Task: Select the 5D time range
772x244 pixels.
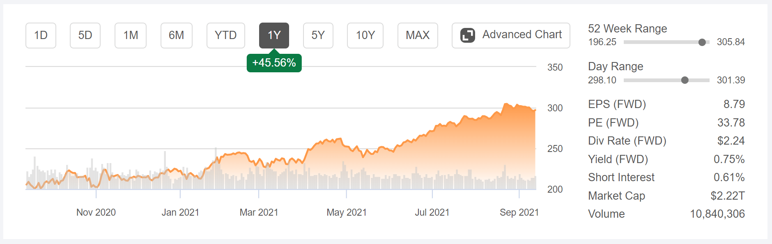Action: coord(85,35)
